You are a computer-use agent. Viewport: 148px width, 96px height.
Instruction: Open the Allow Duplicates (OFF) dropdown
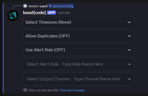click(79, 36)
